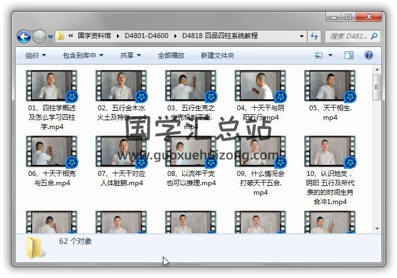Click the change view icon
This screenshot has height=278, width=397.
click(x=319, y=55)
